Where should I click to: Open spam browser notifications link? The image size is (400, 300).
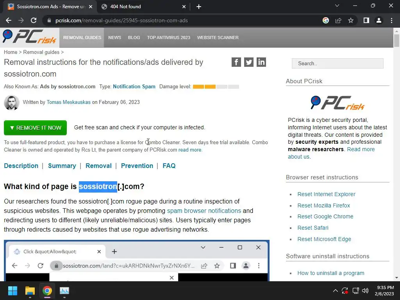[x=204, y=211]
